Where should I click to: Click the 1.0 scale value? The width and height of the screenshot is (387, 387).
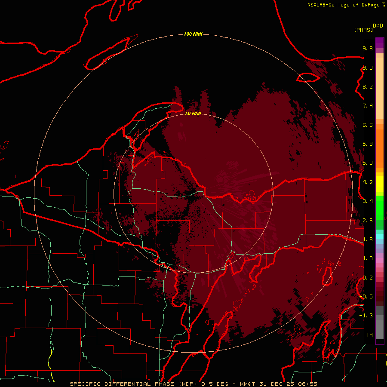point(368,258)
